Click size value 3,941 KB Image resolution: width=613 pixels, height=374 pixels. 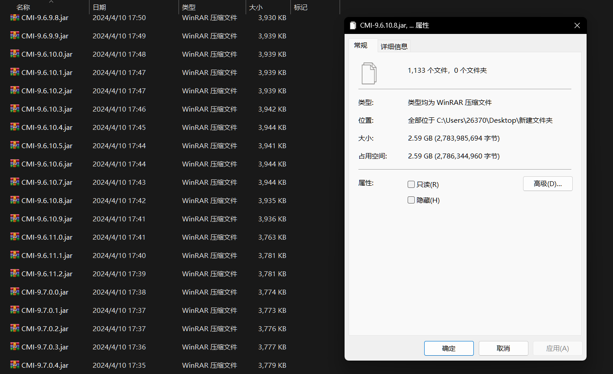(272, 145)
